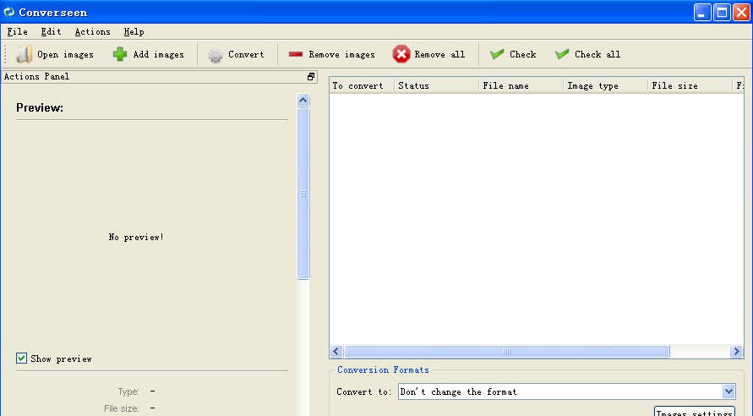The width and height of the screenshot is (753, 416).
Task: Click the green plus Add images icon
Action: (x=119, y=54)
